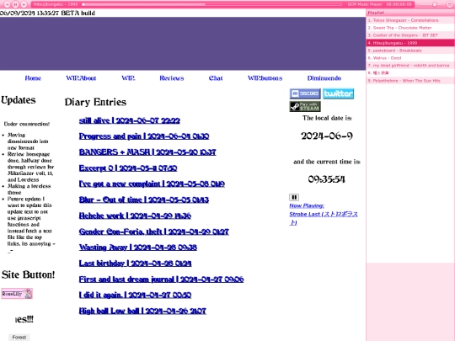Select 'Hitsujibungaku - 1999' in playlist
455x341 pixels.
click(x=410, y=43)
